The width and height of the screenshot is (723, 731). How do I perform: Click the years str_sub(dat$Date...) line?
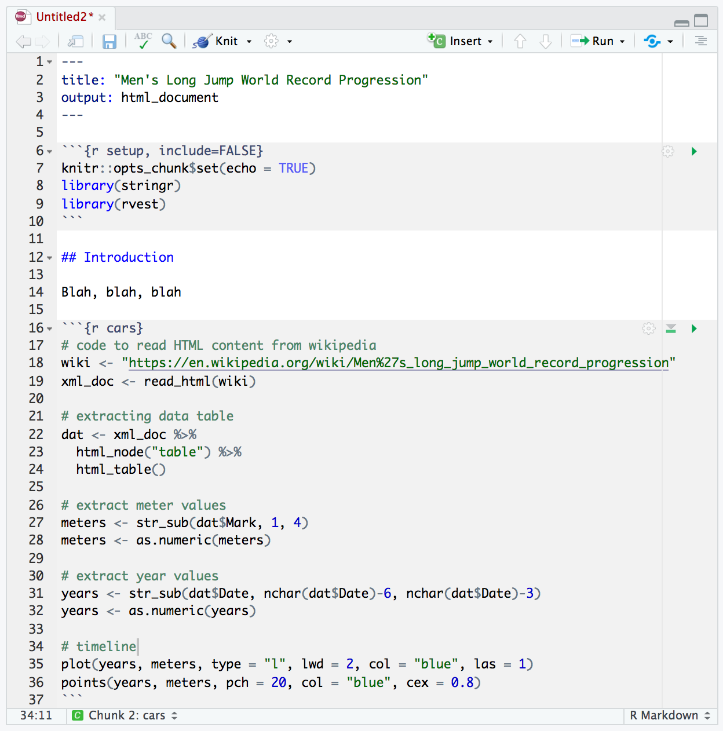point(301,593)
